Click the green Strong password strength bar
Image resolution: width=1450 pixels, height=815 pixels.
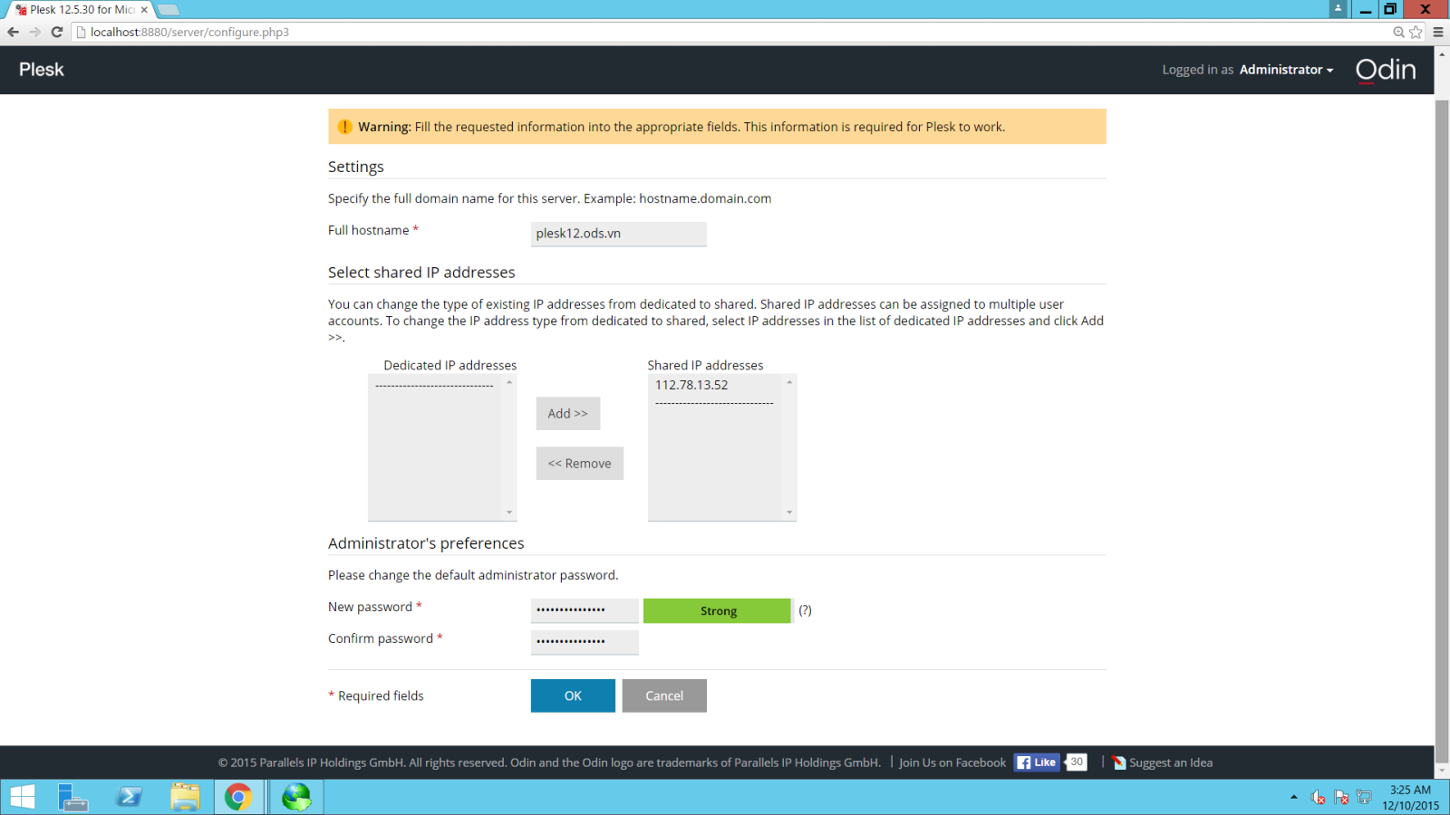pyautogui.click(x=717, y=610)
